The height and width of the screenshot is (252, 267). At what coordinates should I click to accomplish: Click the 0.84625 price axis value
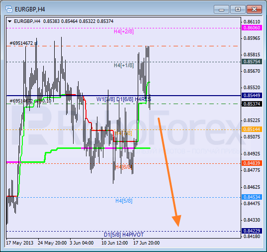(x=252, y=187)
